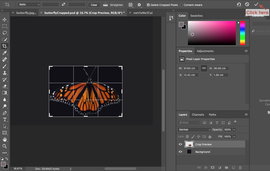270x171 pixels.
Task: Hide the Background layer
Action: click(x=180, y=152)
